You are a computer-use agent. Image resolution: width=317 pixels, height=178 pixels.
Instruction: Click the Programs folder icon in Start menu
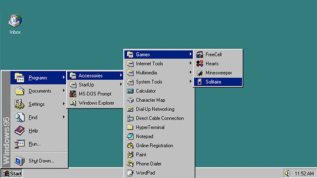coord(19,78)
